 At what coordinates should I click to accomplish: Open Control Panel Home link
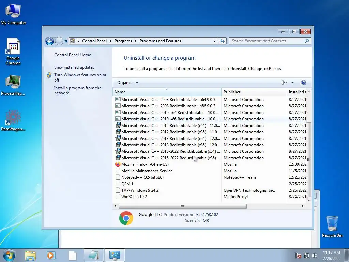click(73, 55)
